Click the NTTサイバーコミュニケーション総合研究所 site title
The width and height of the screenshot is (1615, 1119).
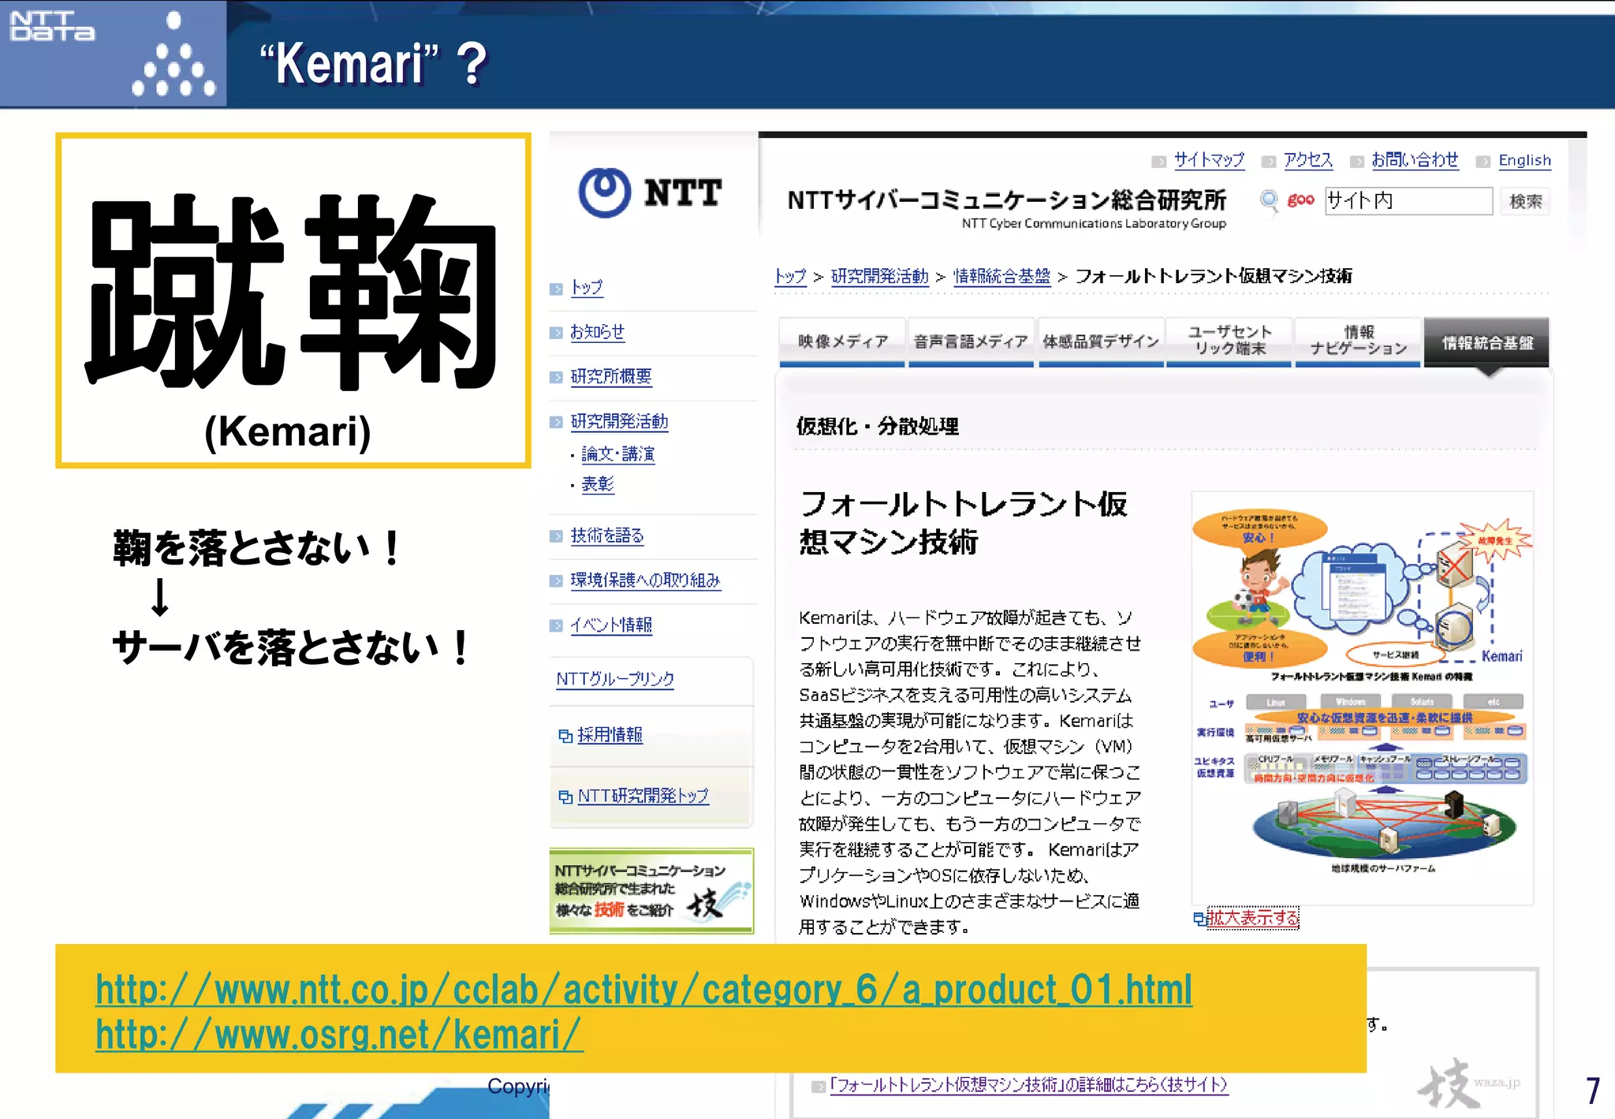[1006, 201]
